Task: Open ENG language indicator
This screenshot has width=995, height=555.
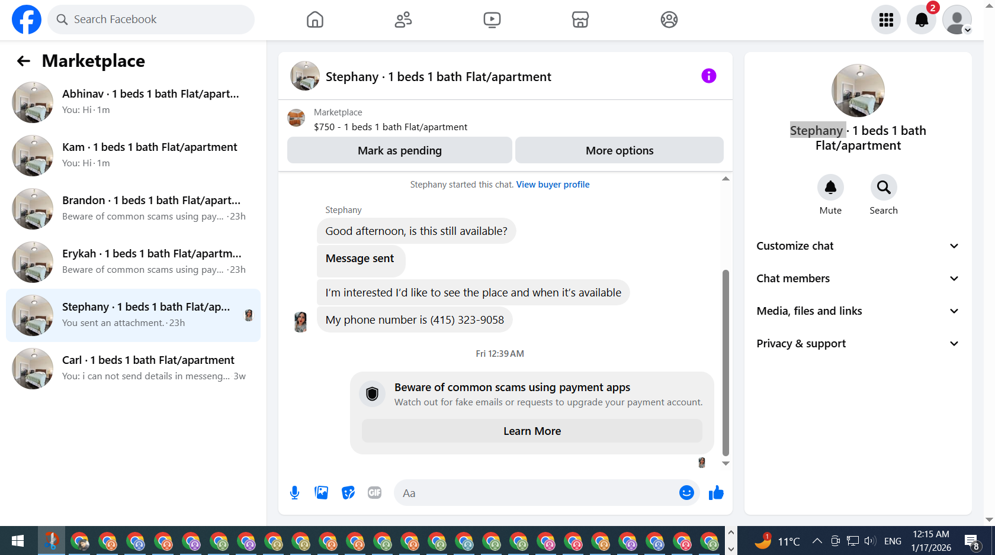Action: point(893,541)
